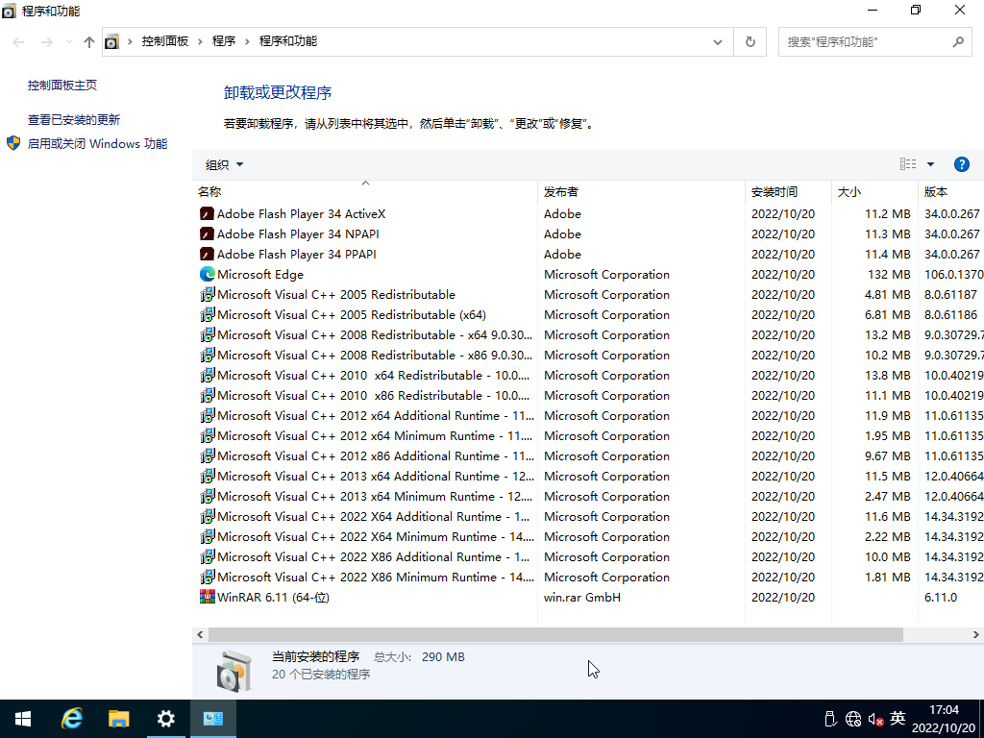
Task: Click icon of Visual C++ 2005 Redistributable (x64)
Action: pos(208,314)
